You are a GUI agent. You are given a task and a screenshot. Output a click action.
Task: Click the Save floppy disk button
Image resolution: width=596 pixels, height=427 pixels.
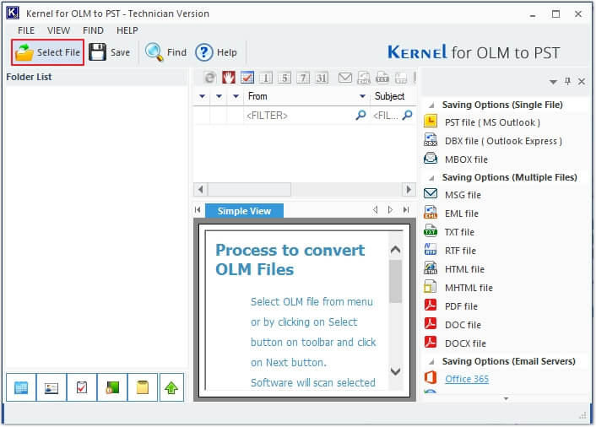click(x=110, y=52)
